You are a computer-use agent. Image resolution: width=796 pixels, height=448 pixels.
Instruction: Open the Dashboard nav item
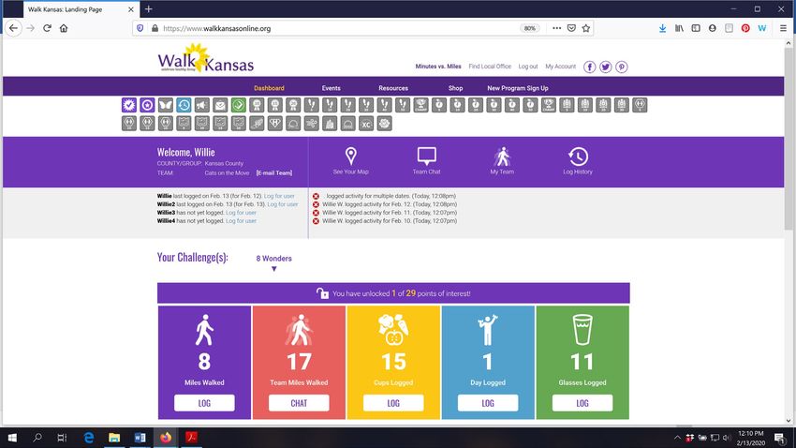coord(269,88)
